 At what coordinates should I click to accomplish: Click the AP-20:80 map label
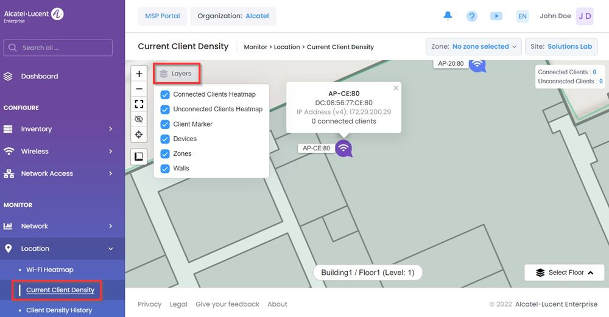(451, 64)
